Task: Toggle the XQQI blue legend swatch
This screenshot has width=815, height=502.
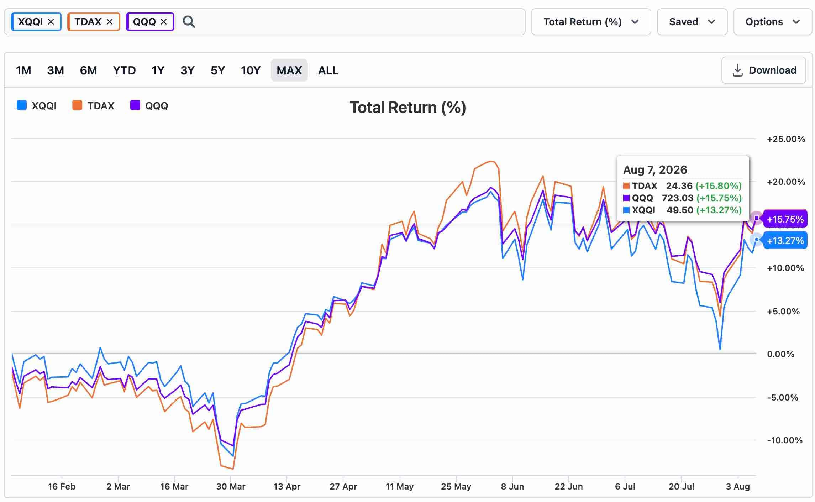Action: pyautogui.click(x=22, y=105)
